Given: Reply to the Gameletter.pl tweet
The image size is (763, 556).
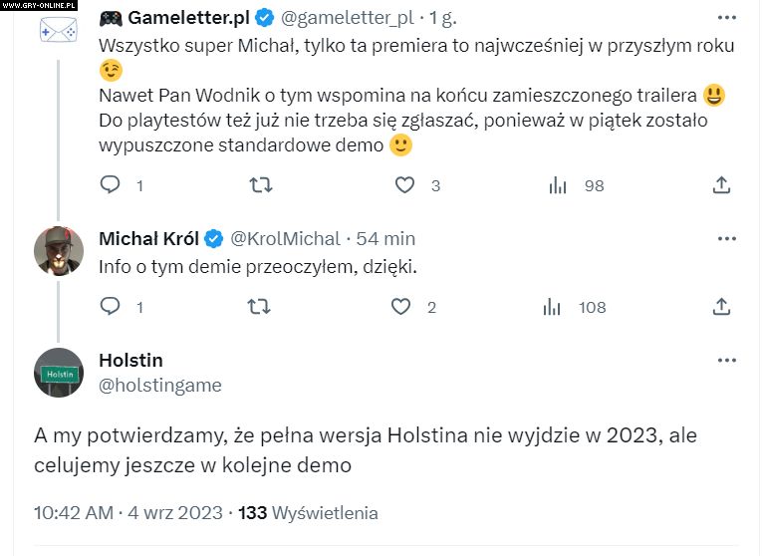Looking at the screenshot, I should tap(111, 185).
